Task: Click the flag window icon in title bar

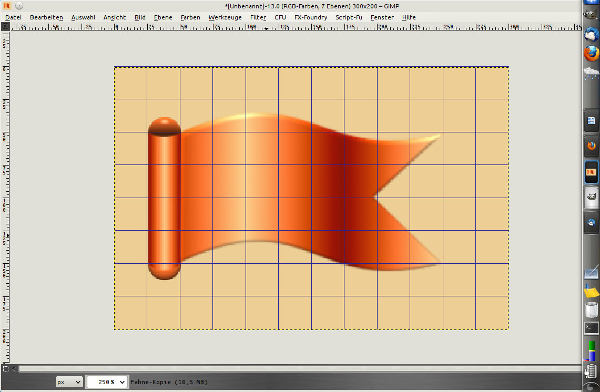Action: 7,6
